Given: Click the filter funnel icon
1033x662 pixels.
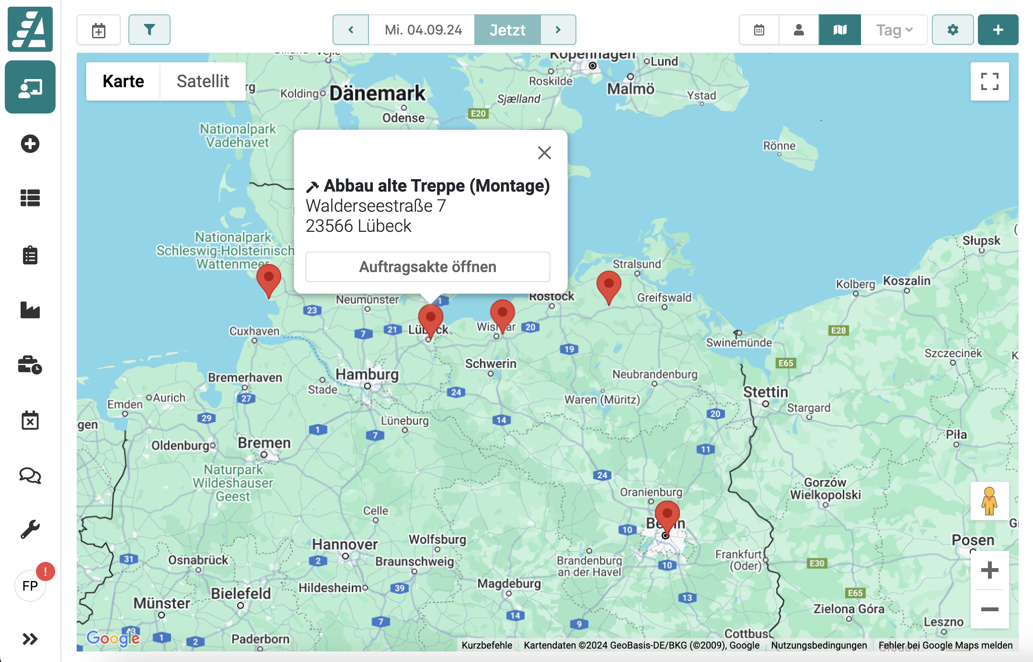Looking at the screenshot, I should point(149,30).
